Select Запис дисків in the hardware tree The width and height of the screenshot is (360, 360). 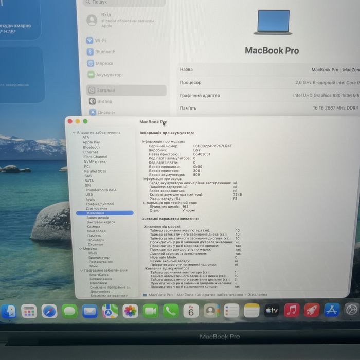click(98, 218)
